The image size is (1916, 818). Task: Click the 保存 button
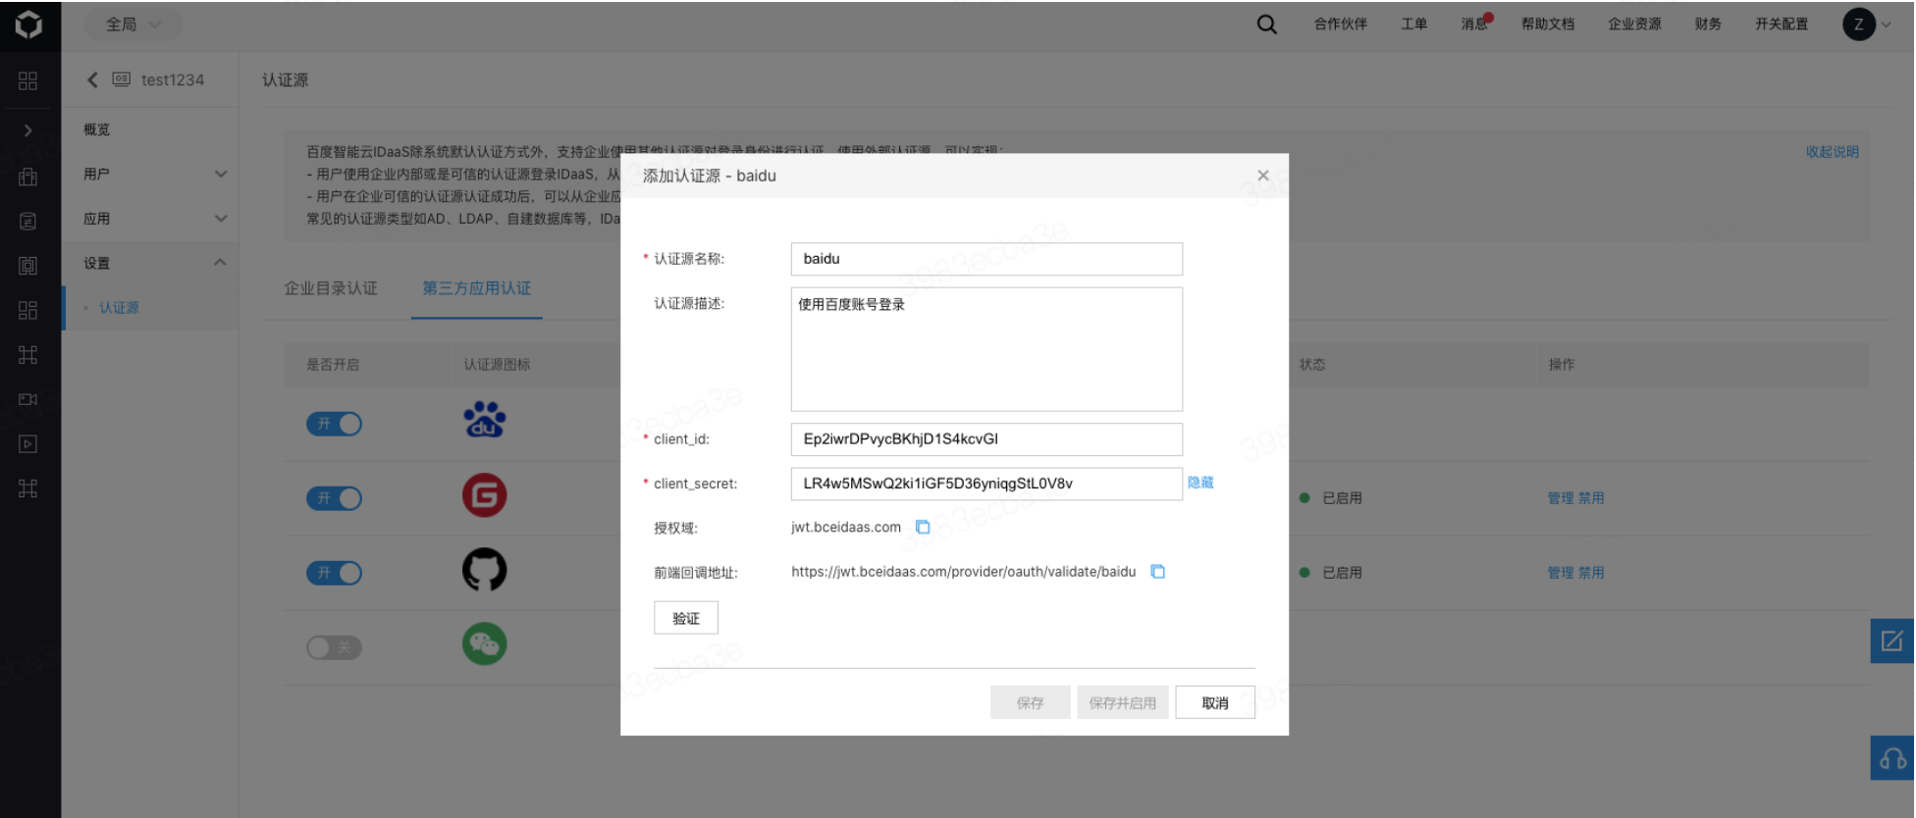(x=1030, y=702)
